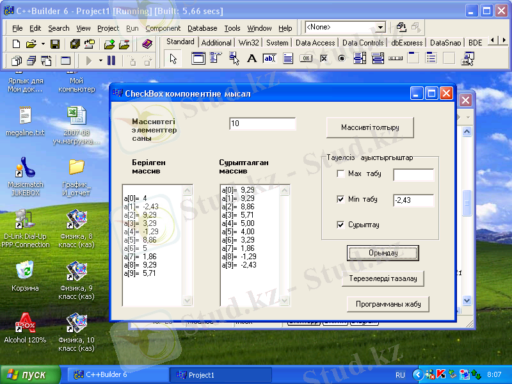Select the Label component (A icon)

(x=252, y=59)
